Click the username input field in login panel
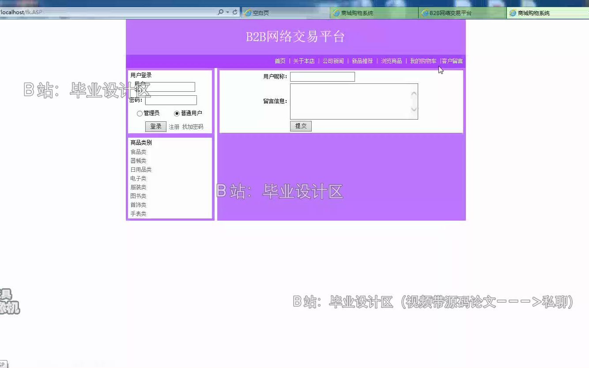The image size is (589, 368). tap(170, 87)
